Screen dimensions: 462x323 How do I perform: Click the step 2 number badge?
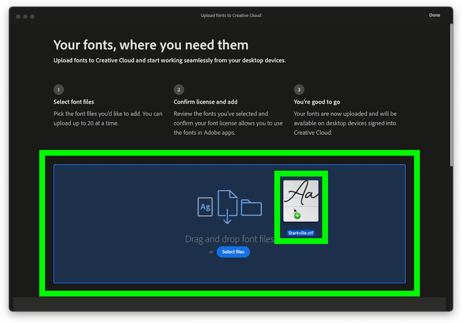click(x=179, y=89)
